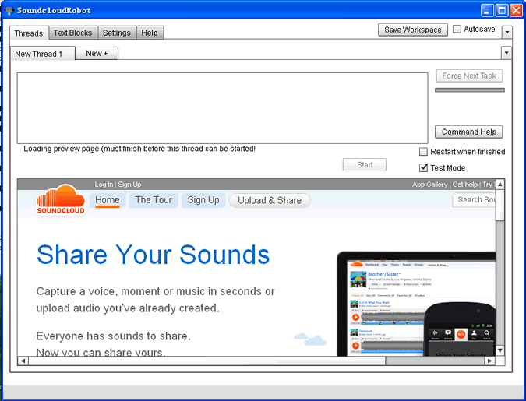The image size is (526, 401).
Task: Switch to the Threads tab
Action: coord(29,33)
